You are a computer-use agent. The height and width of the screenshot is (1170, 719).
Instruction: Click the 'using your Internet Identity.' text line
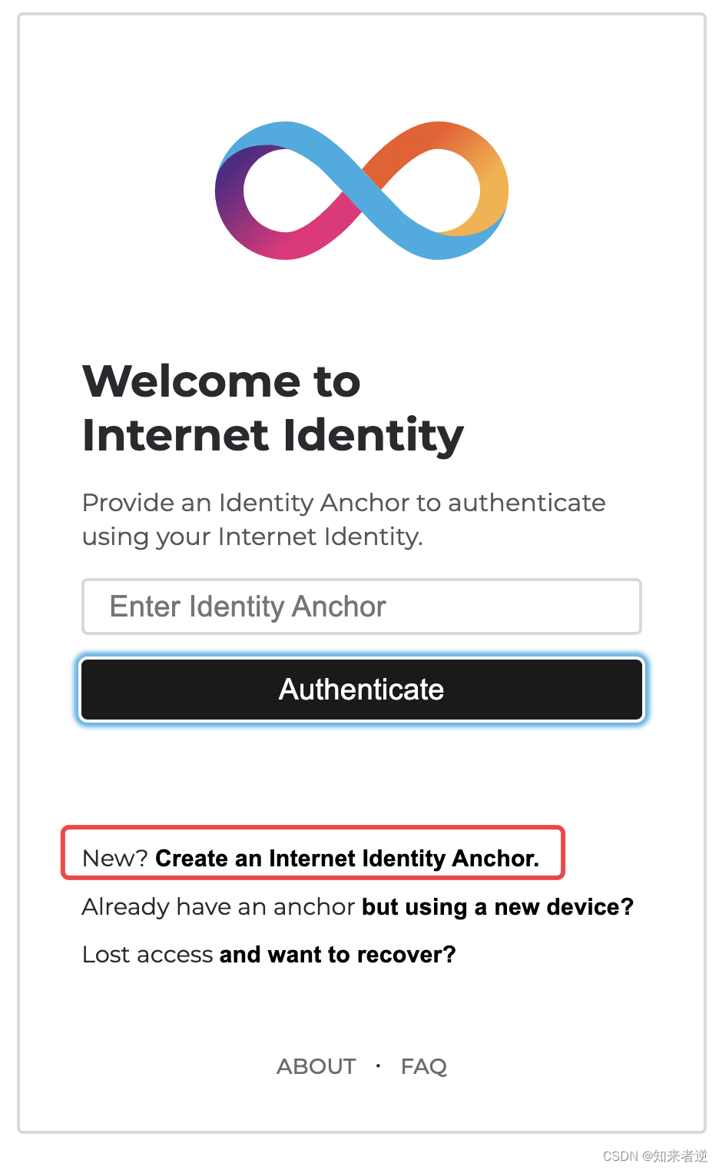pos(253,537)
